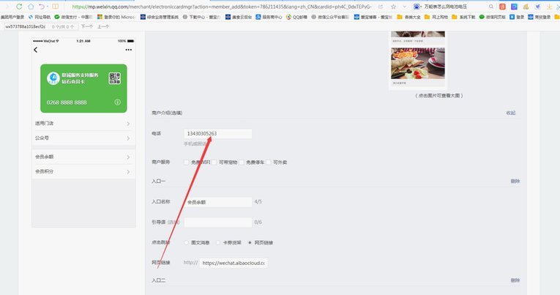Expand the address bar dropdown arrow
This screenshot has height=295, width=560.
coord(404,7)
